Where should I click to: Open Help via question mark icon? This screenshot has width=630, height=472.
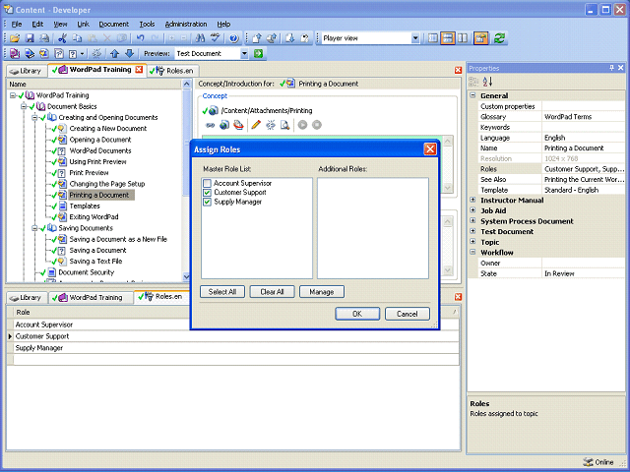234,38
